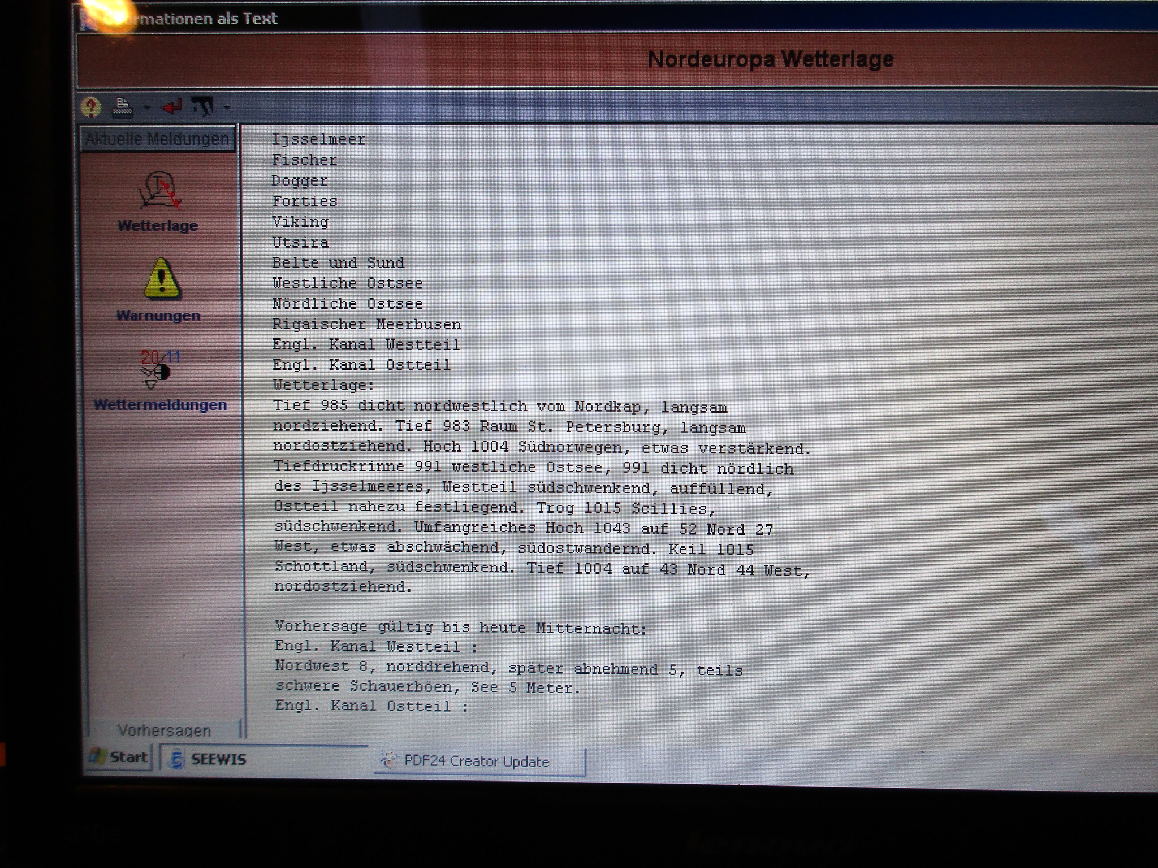Click the Nordeuropa Wetterlage title banner
The height and width of the screenshot is (868, 1158).
770,59
